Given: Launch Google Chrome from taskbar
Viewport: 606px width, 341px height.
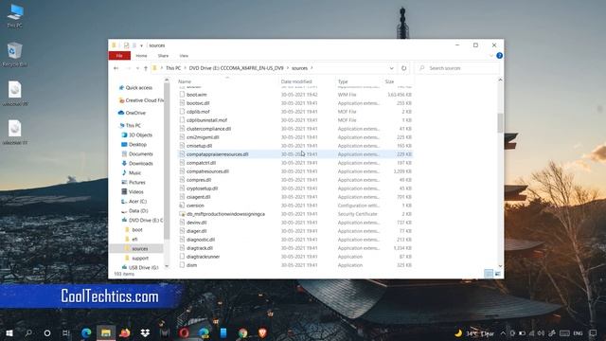Looking at the screenshot, I should coord(242,332).
